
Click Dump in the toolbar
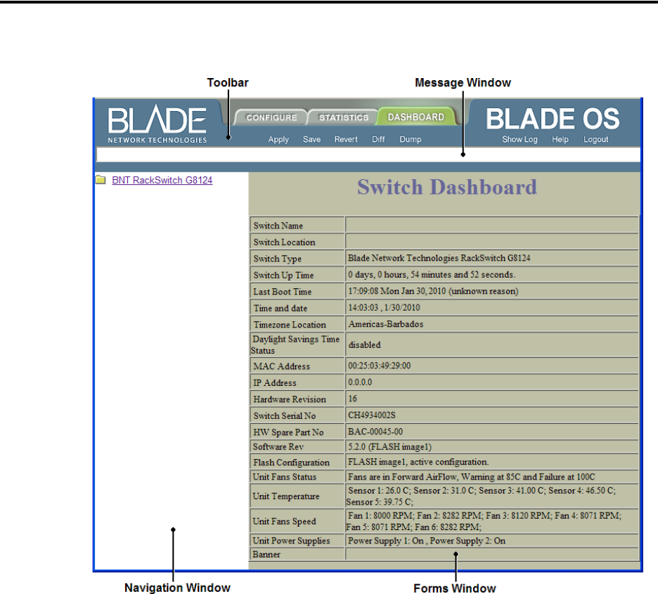[411, 139]
